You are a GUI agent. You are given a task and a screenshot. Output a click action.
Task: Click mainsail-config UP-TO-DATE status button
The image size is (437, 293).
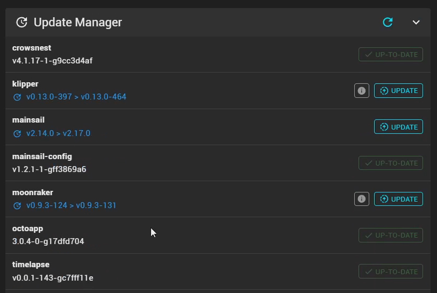coord(391,163)
